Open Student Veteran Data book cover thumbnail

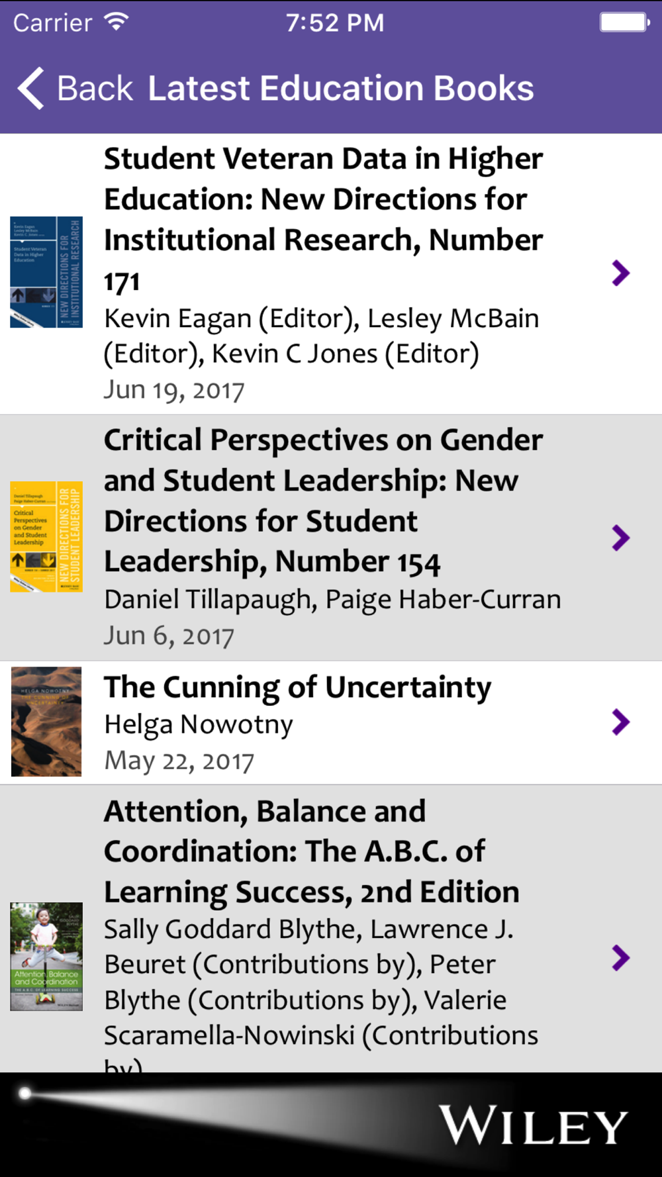[46, 272]
